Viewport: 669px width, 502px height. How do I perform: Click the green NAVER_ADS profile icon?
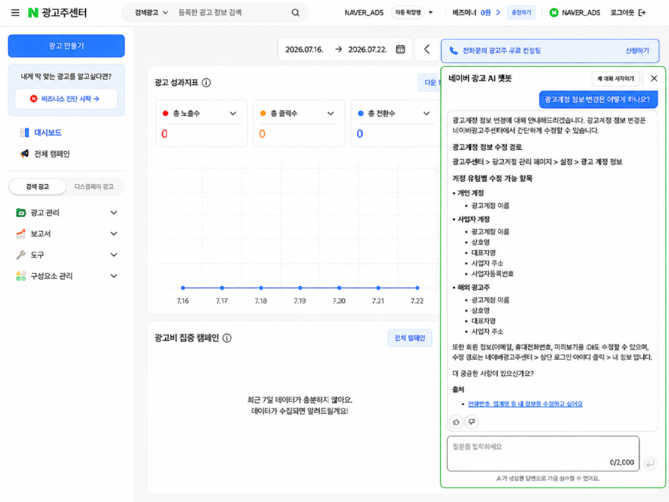point(553,12)
